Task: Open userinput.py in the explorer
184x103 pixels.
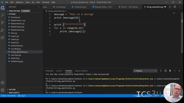Action: pos(16,55)
